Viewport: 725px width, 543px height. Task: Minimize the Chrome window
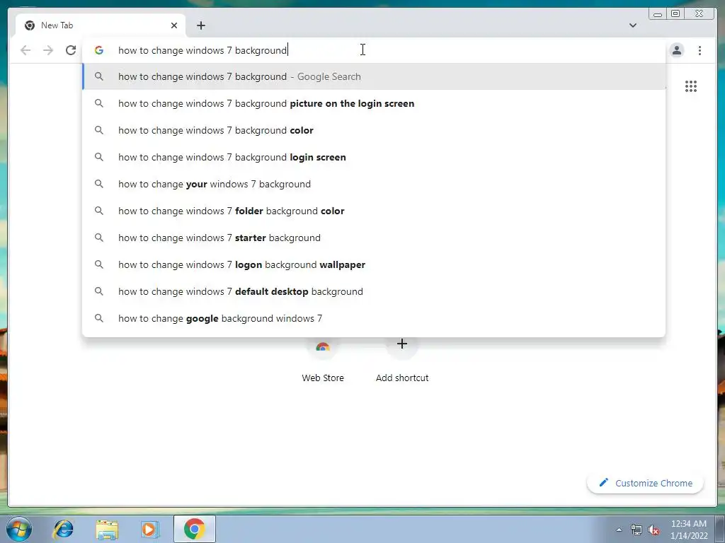click(x=658, y=14)
